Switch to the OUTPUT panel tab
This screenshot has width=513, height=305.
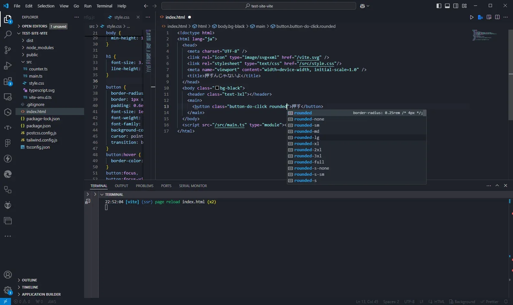121,186
